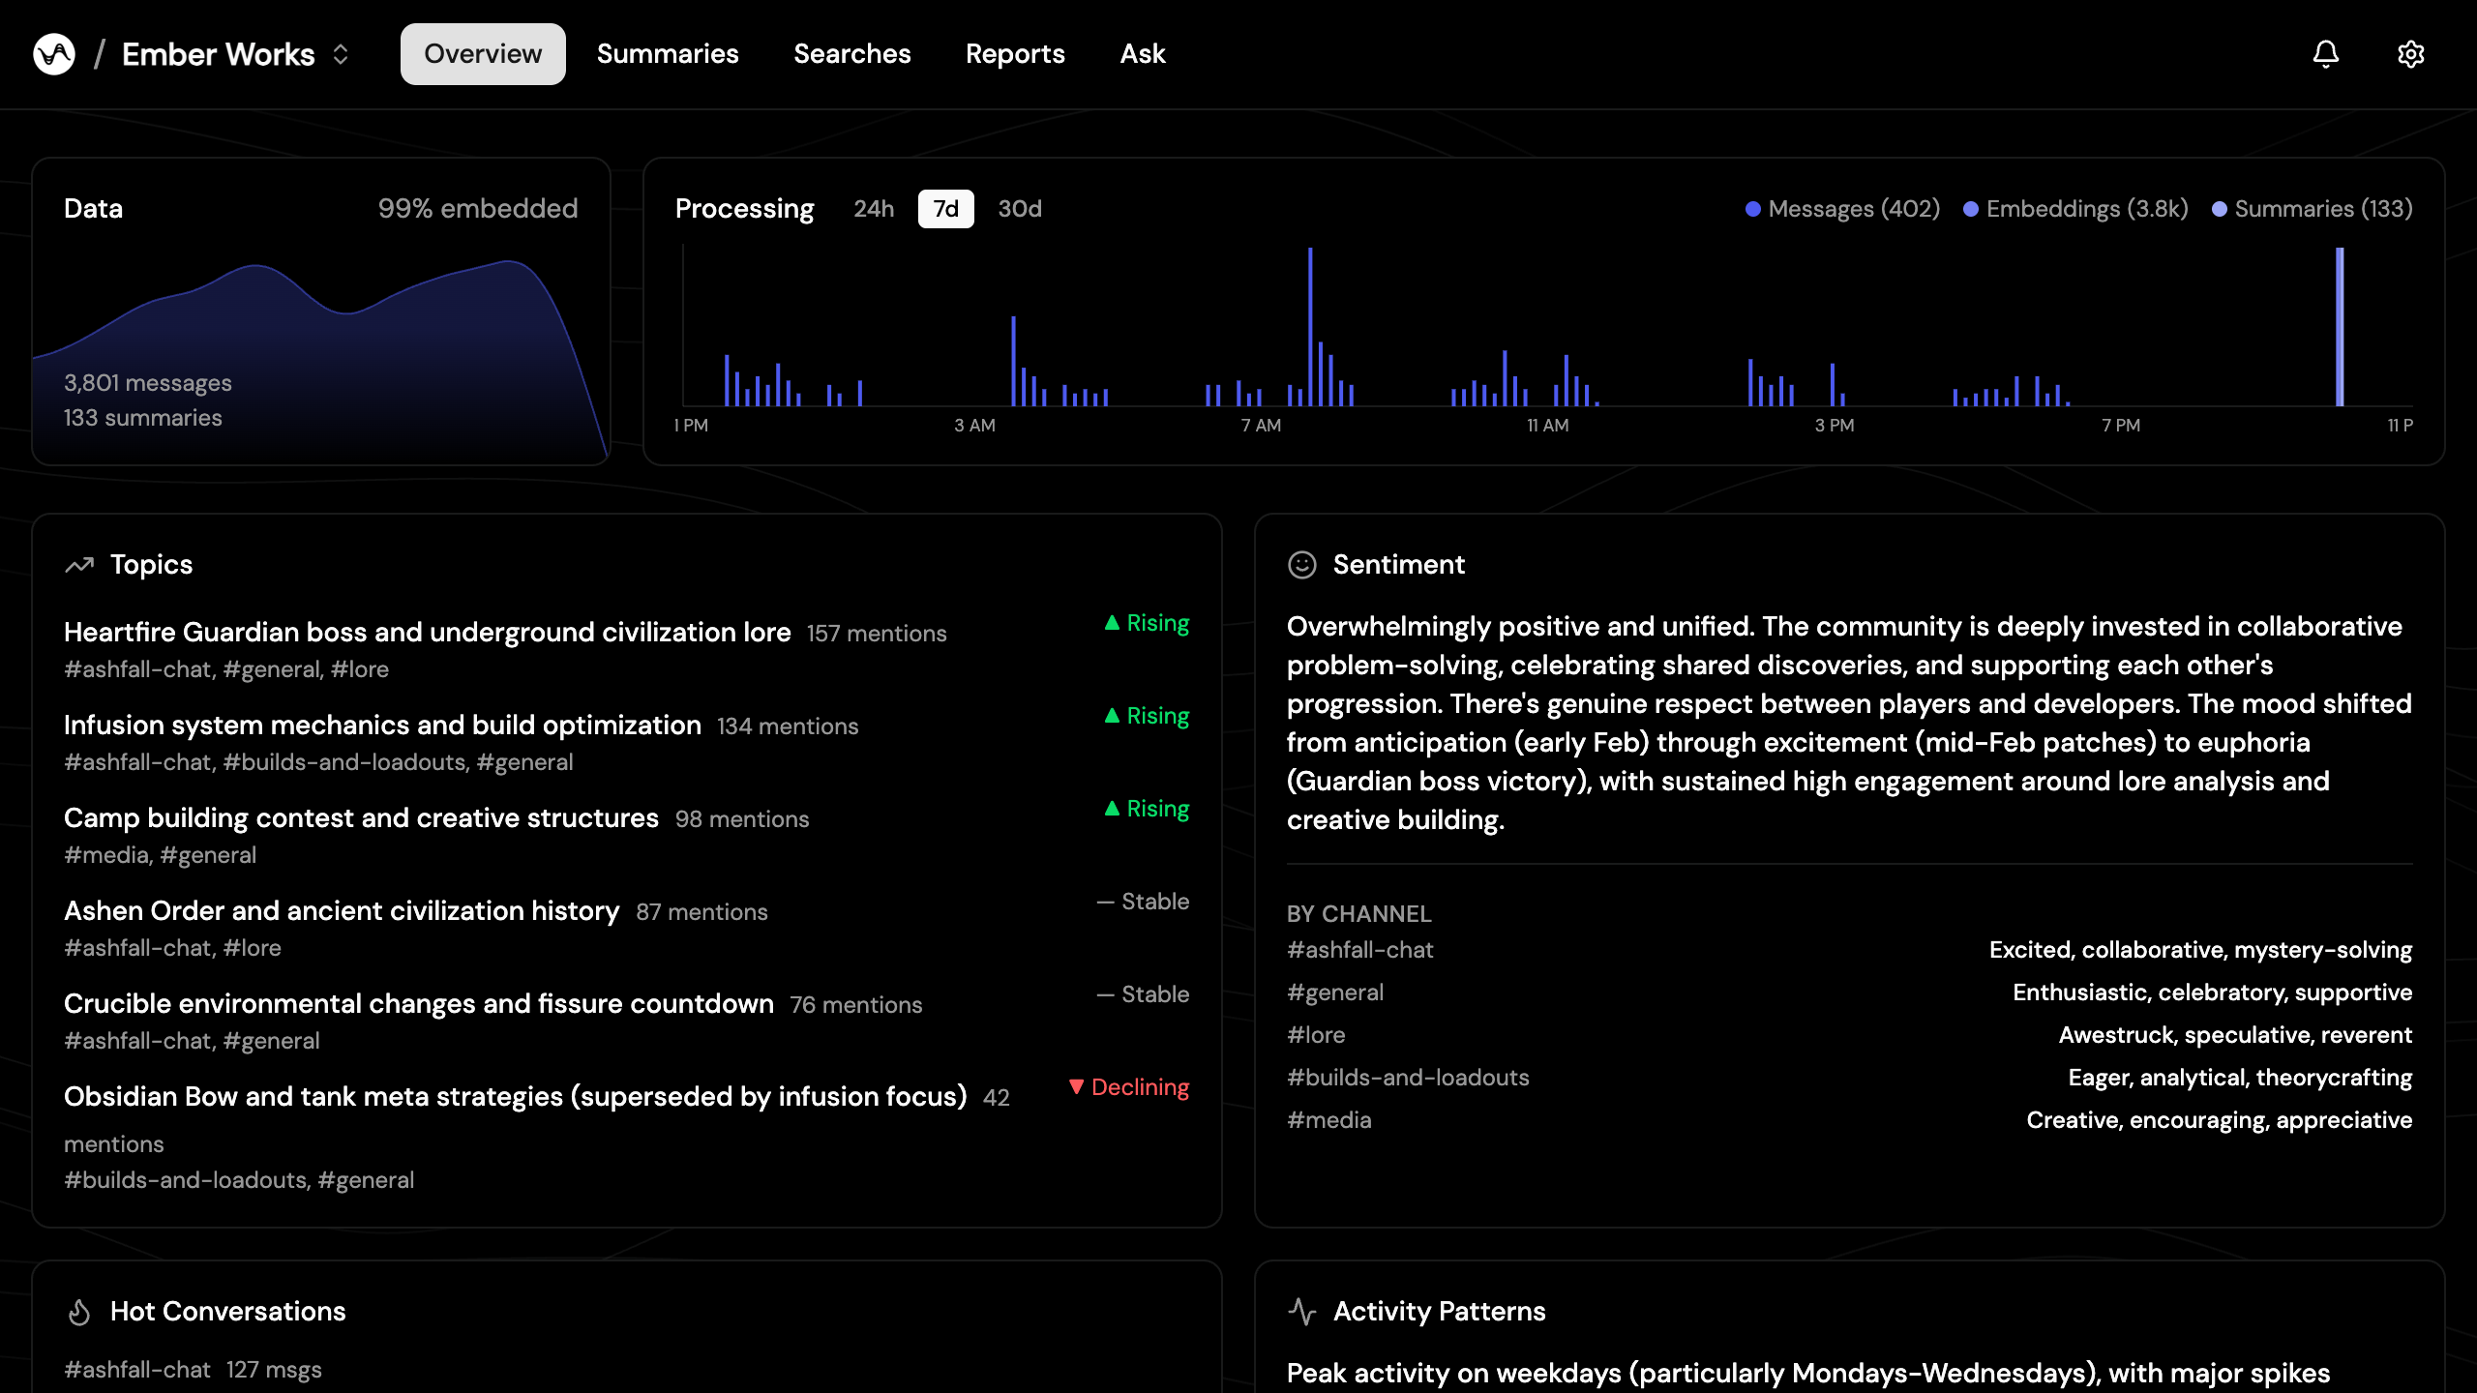
Task: Open the settings gear icon
Action: (x=2411, y=54)
